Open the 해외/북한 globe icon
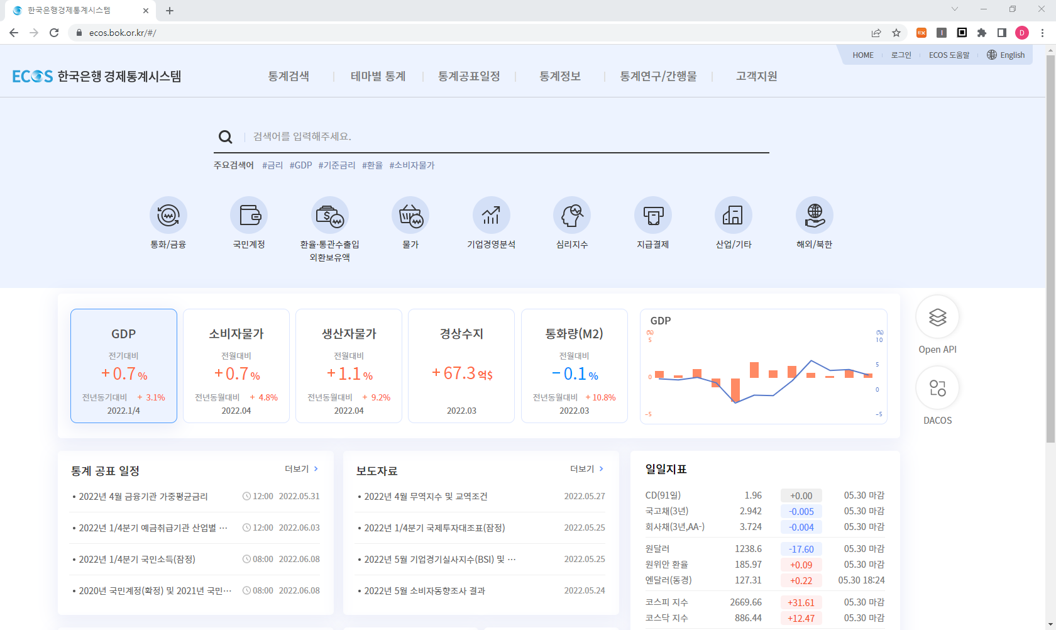 tap(815, 216)
